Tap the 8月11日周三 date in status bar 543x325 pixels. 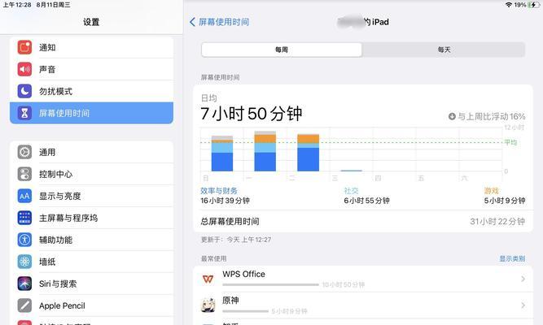tap(53, 5)
